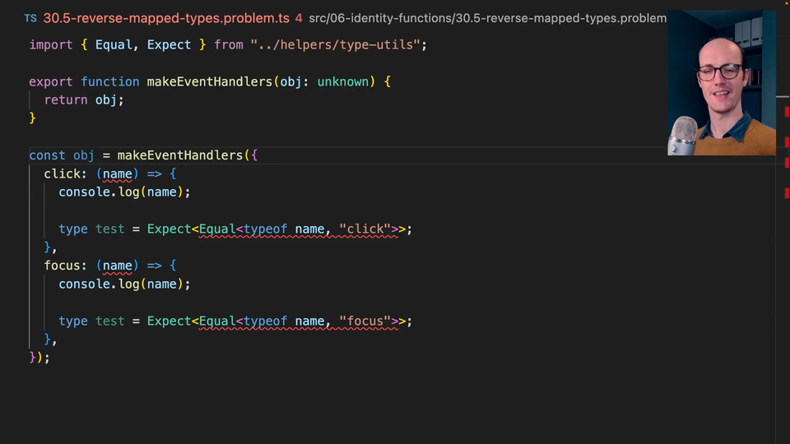Click the webcam video thumbnail
This screenshot has height=444, width=790.
click(x=722, y=82)
